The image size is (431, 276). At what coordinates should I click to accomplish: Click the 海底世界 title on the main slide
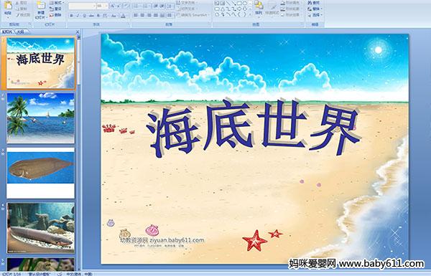254,128
